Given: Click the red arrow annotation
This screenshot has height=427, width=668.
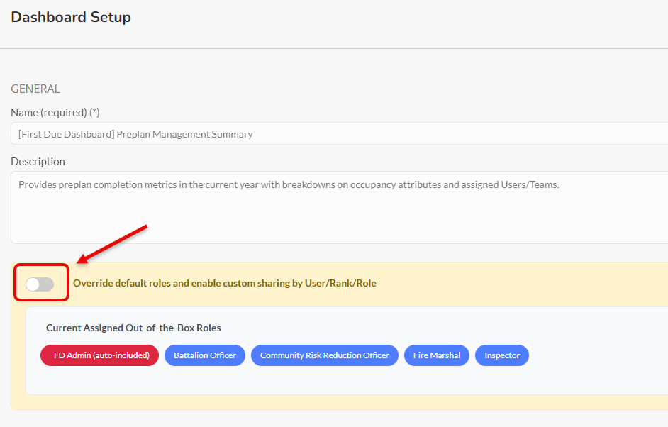Looking at the screenshot, I should click(x=113, y=244).
